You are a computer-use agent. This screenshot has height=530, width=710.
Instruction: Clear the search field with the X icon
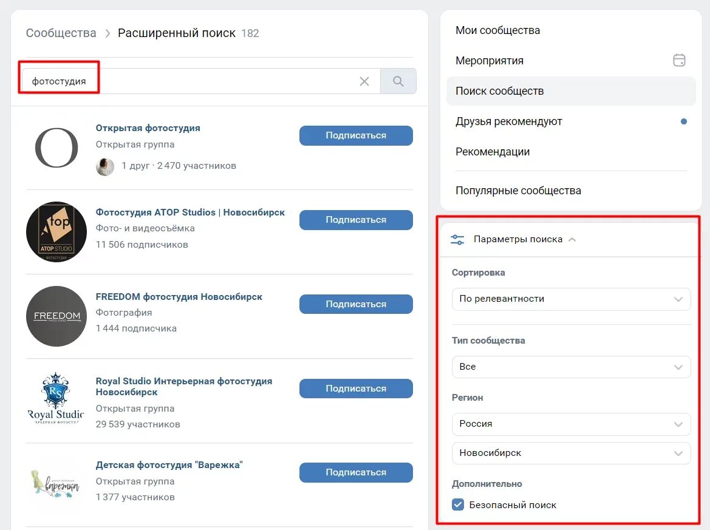[364, 81]
